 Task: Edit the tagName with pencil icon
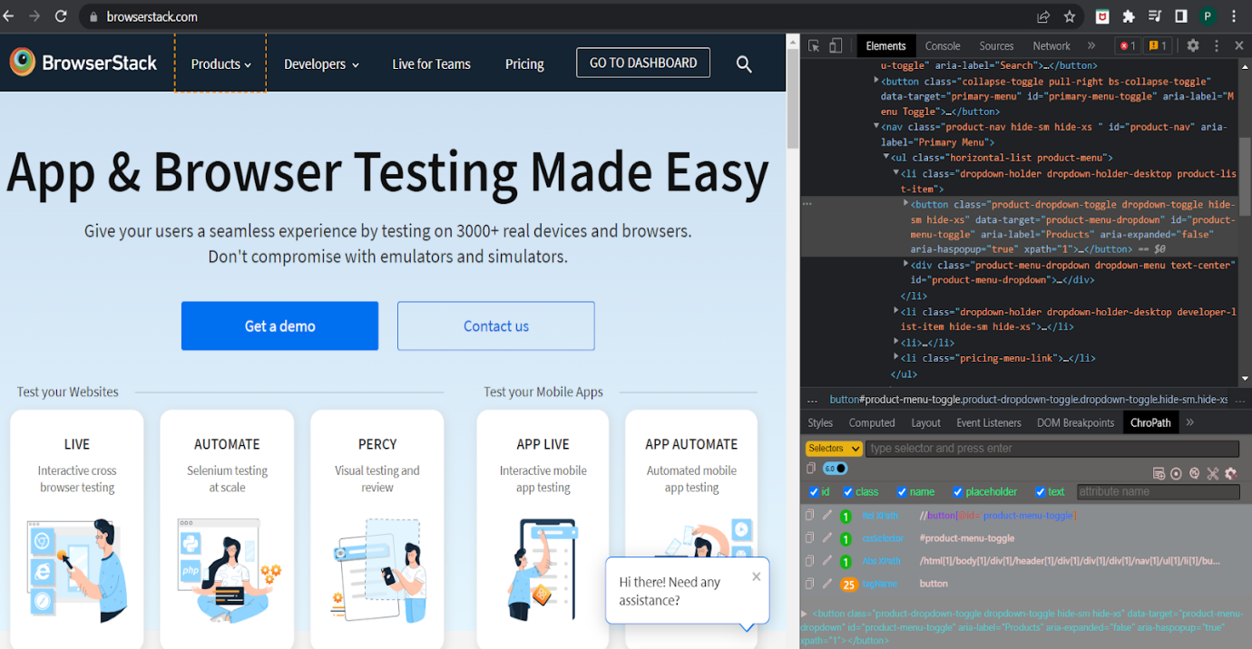827,583
